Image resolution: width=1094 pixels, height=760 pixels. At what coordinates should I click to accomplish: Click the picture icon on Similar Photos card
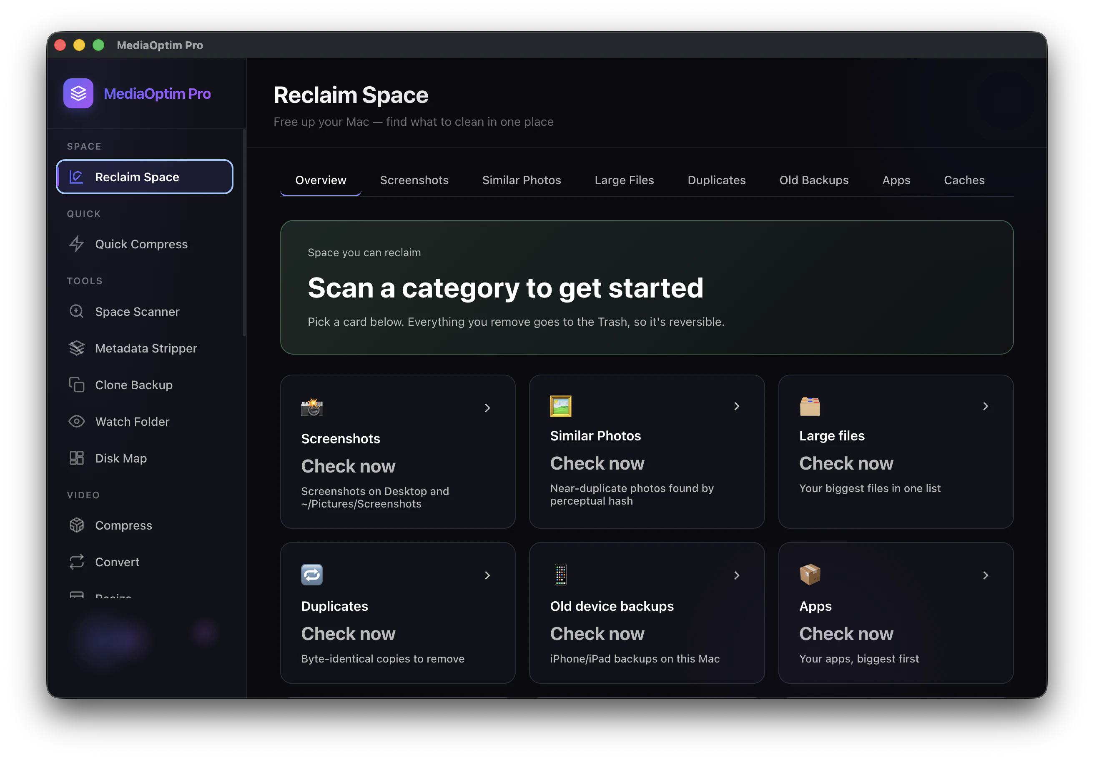[x=560, y=406]
